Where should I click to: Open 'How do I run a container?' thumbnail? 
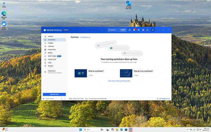pyautogui.click(x=126, y=73)
